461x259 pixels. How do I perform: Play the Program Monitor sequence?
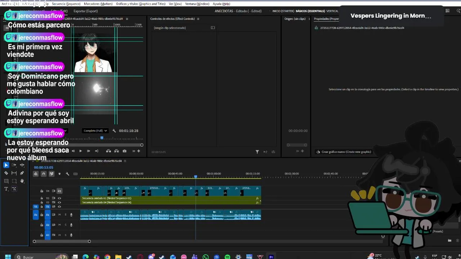[x=80, y=151]
